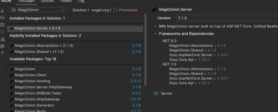Click the package icon beside MagicOnion.MSBuild.Tasks
278x112 pixels.
click(12, 93)
